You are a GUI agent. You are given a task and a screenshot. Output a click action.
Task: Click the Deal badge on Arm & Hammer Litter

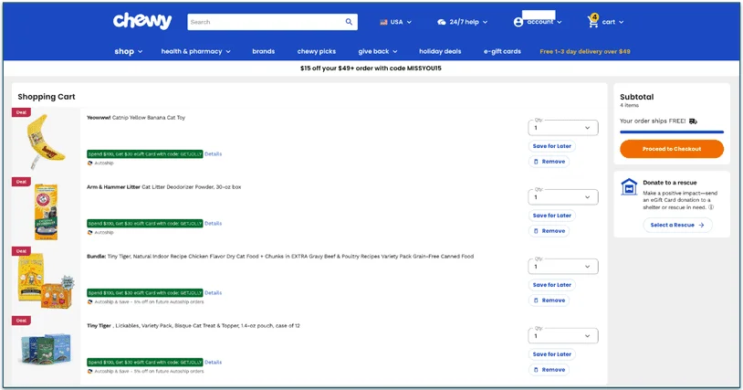[x=21, y=182]
